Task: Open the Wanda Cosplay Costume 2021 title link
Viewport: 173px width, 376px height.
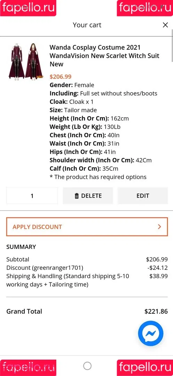Action: (x=104, y=56)
